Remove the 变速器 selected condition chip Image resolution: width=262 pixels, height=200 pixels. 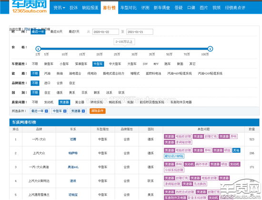pyautogui.click(x=83, y=111)
